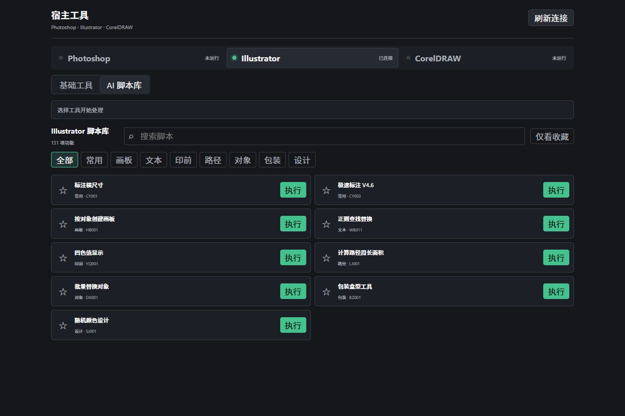
Task: Favorite the 标注横尺寸 script star
Action: (63, 190)
